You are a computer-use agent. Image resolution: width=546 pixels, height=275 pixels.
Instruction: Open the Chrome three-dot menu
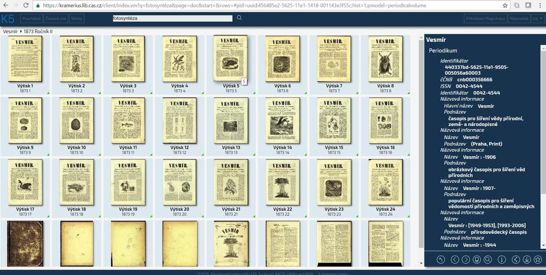point(540,5)
